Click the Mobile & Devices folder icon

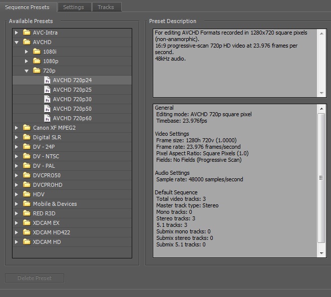(27, 204)
